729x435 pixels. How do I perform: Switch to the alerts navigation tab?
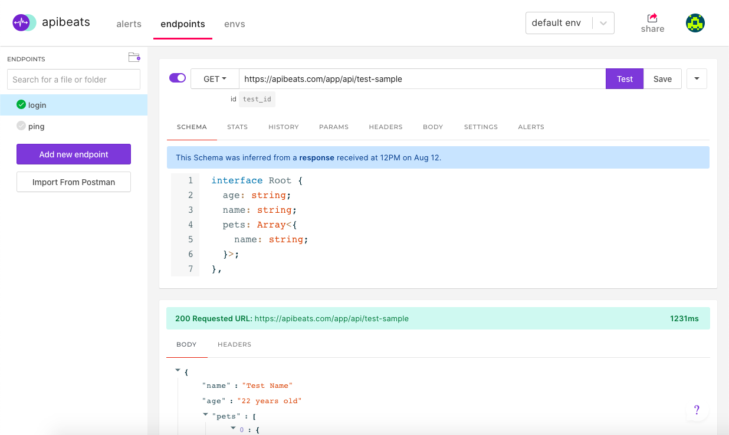(x=129, y=24)
